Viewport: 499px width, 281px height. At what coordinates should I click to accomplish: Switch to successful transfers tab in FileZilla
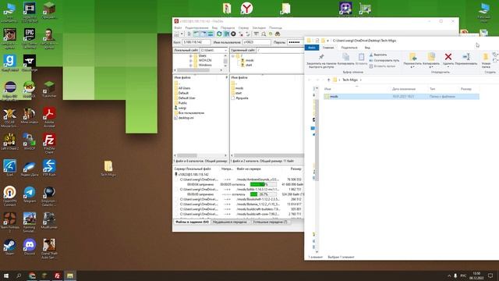click(271, 222)
